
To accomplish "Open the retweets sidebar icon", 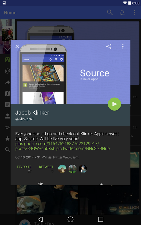I will tap(7, 127).
